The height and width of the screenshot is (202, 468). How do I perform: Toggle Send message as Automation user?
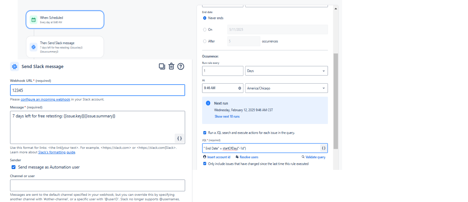click(14, 167)
